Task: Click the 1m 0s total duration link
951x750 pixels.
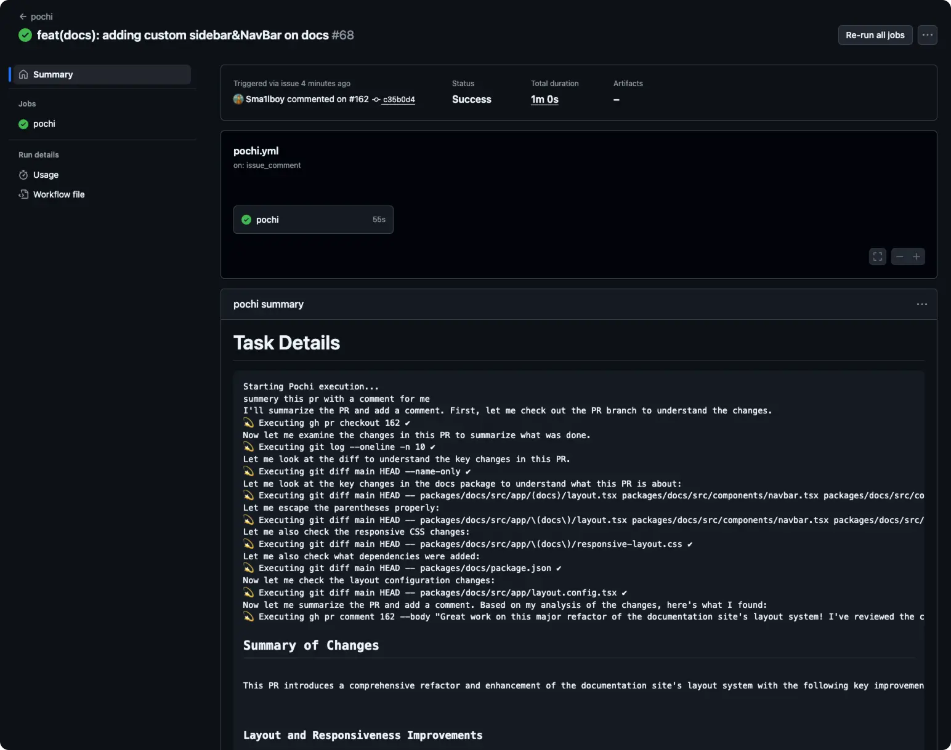Action: click(x=544, y=100)
